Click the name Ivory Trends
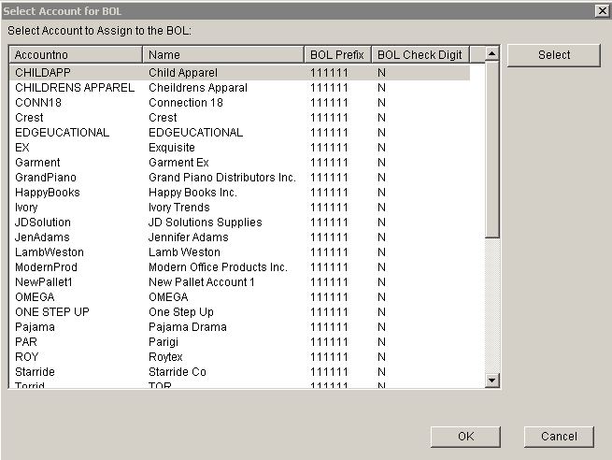Image resolution: width=612 pixels, height=460 pixels. 179,208
